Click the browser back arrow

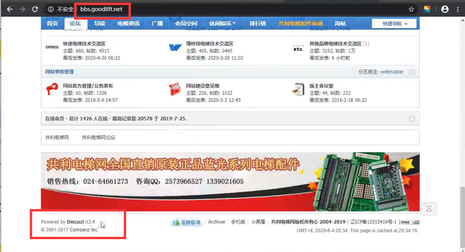(x=9, y=9)
